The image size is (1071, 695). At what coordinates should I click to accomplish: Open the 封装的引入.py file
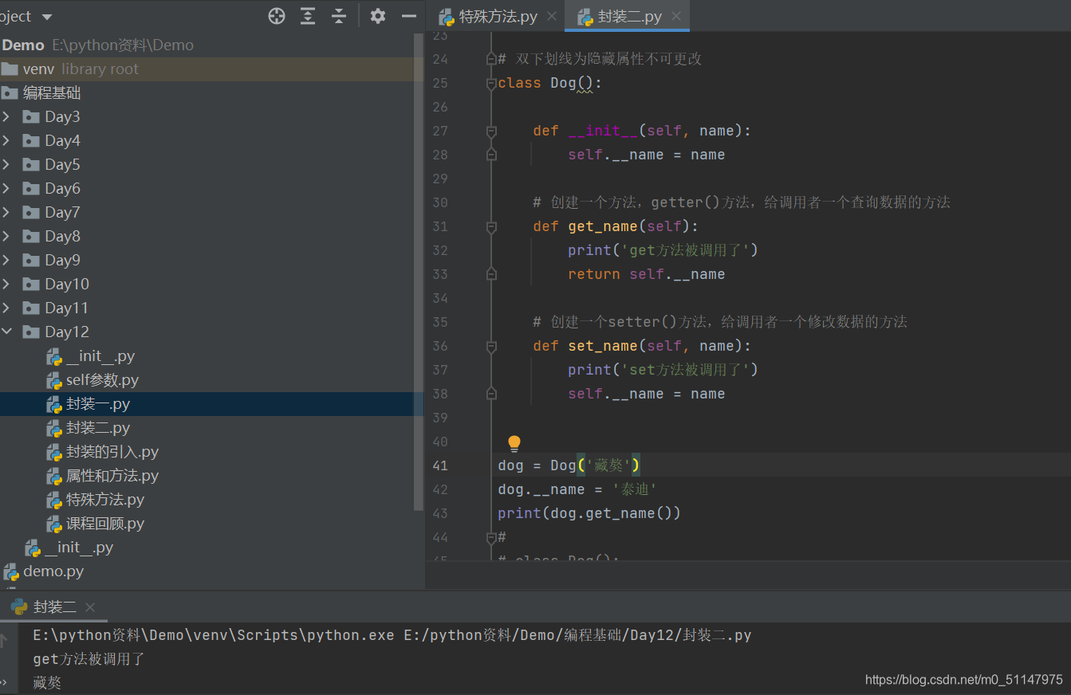[112, 452]
